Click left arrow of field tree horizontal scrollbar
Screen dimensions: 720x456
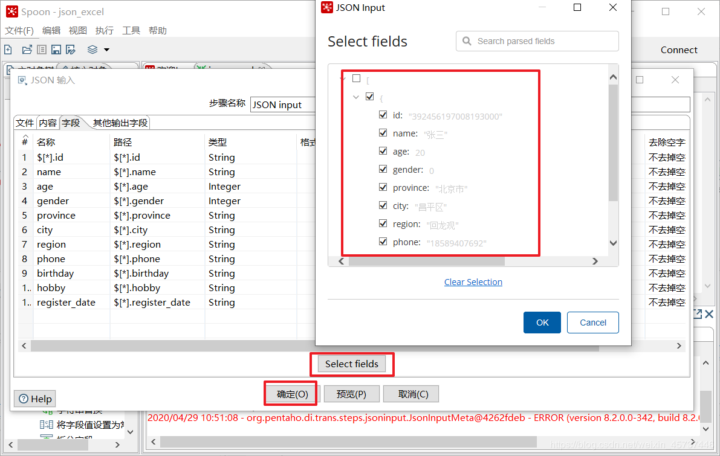[x=341, y=261]
